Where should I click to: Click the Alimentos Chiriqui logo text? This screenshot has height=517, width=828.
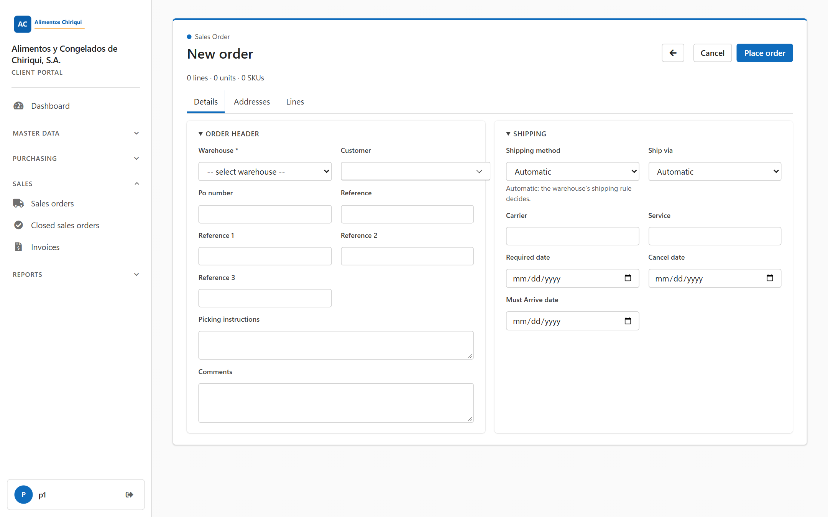click(x=58, y=22)
